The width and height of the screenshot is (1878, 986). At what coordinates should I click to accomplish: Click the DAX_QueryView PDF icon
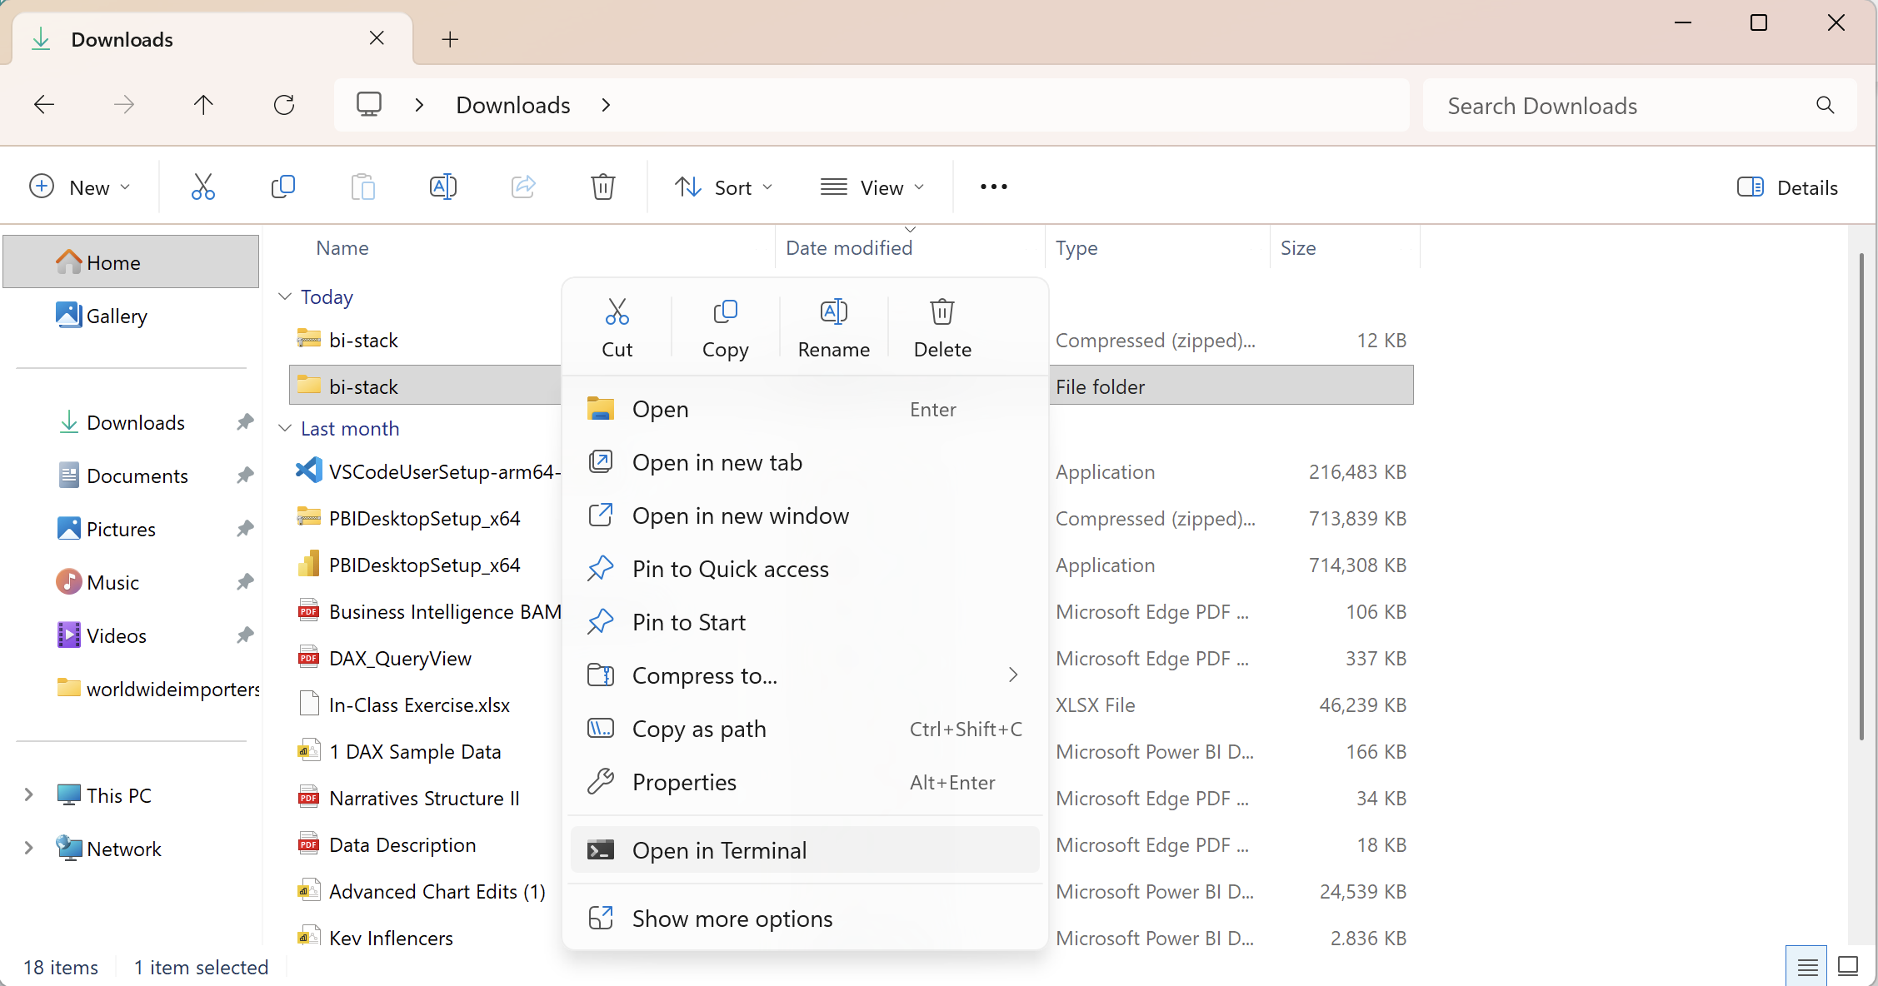pyautogui.click(x=308, y=657)
